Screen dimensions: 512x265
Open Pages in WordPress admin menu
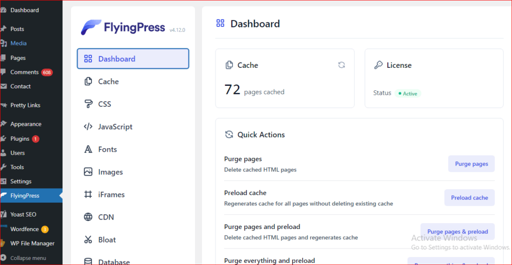31,58
